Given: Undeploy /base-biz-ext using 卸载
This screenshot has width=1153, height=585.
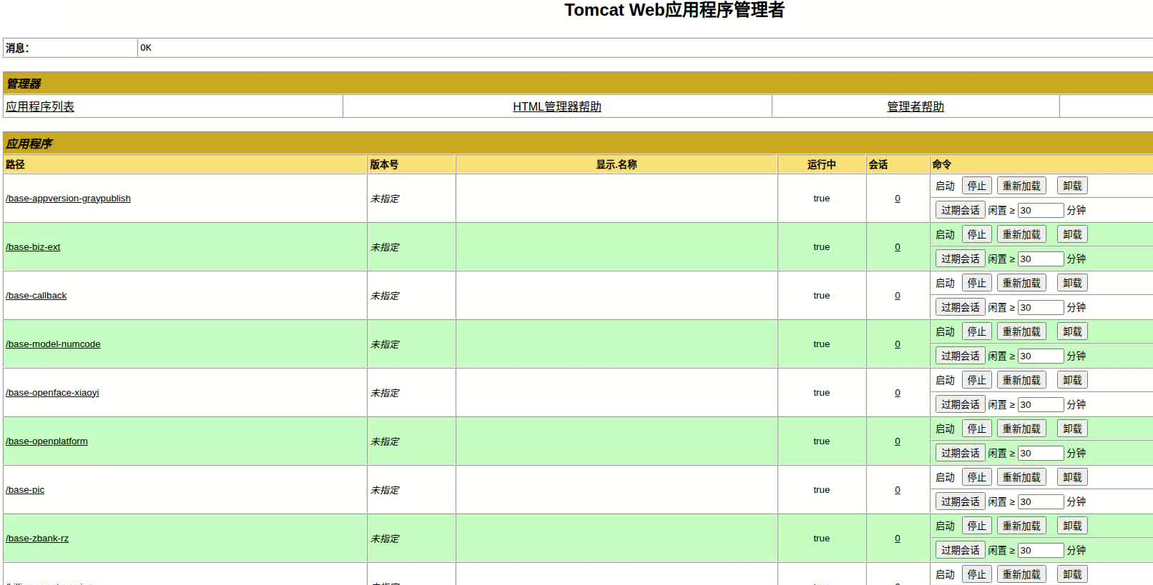Looking at the screenshot, I should coord(1072,234).
